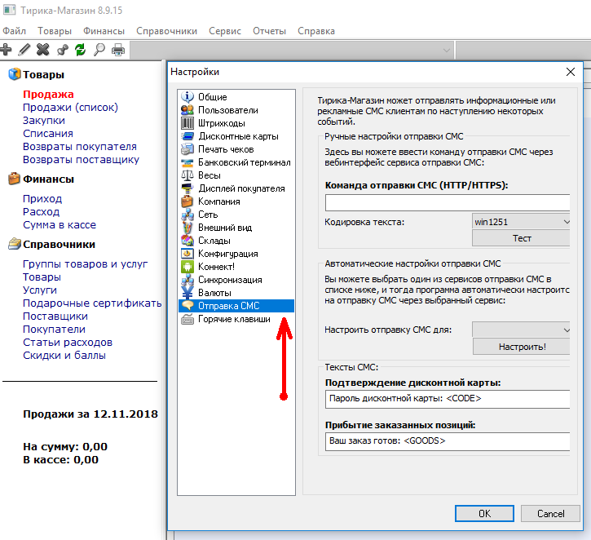This screenshot has width=591, height=540.
Task: Click the green Refresh toolbar icon
Action: [x=80, y=50]
